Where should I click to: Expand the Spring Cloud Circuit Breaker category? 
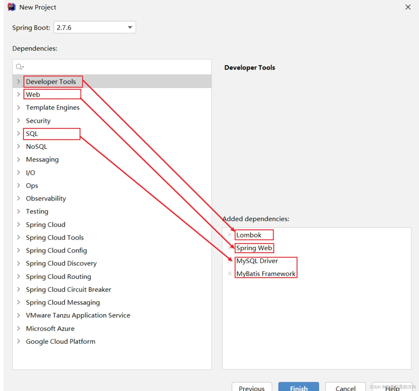pyautogui.click(x=19, y=289)
